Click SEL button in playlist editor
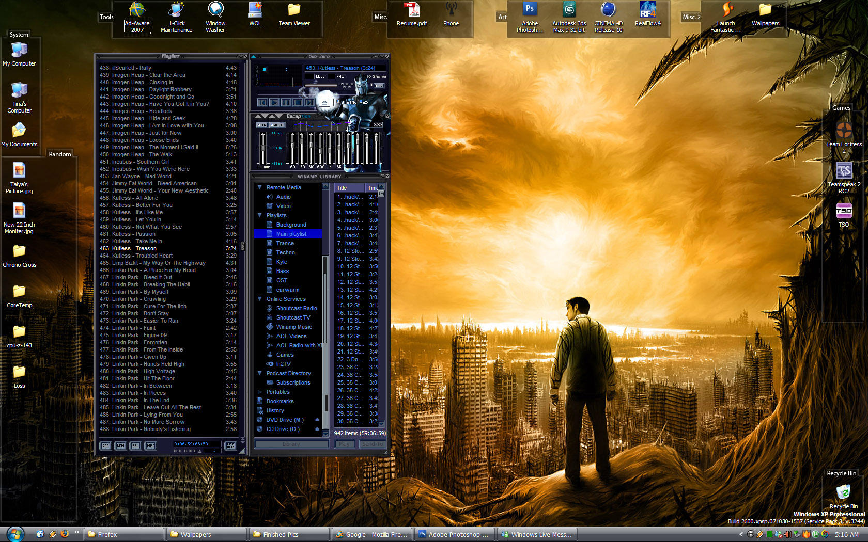The width and height of the screenshot is (868, 542). pyautogui.click(x=135, y=445)
